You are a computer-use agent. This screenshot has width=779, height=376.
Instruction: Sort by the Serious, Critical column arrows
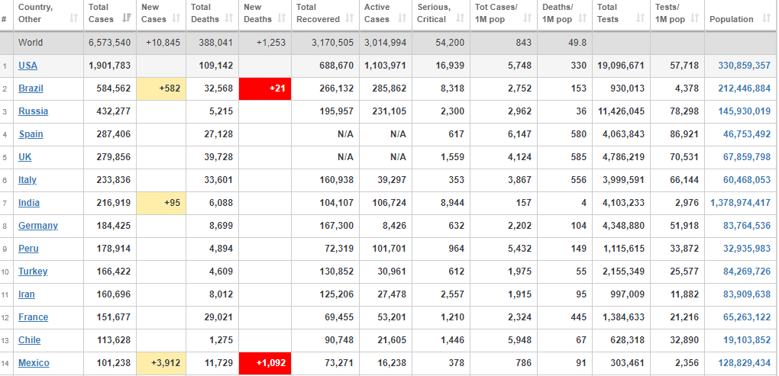tap(460, 19)
